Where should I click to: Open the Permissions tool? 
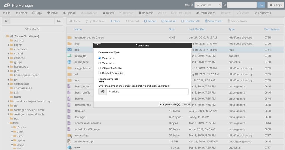[206, 13]
